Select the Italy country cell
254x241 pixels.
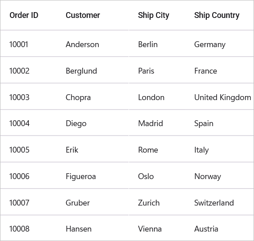pos(201,150)
